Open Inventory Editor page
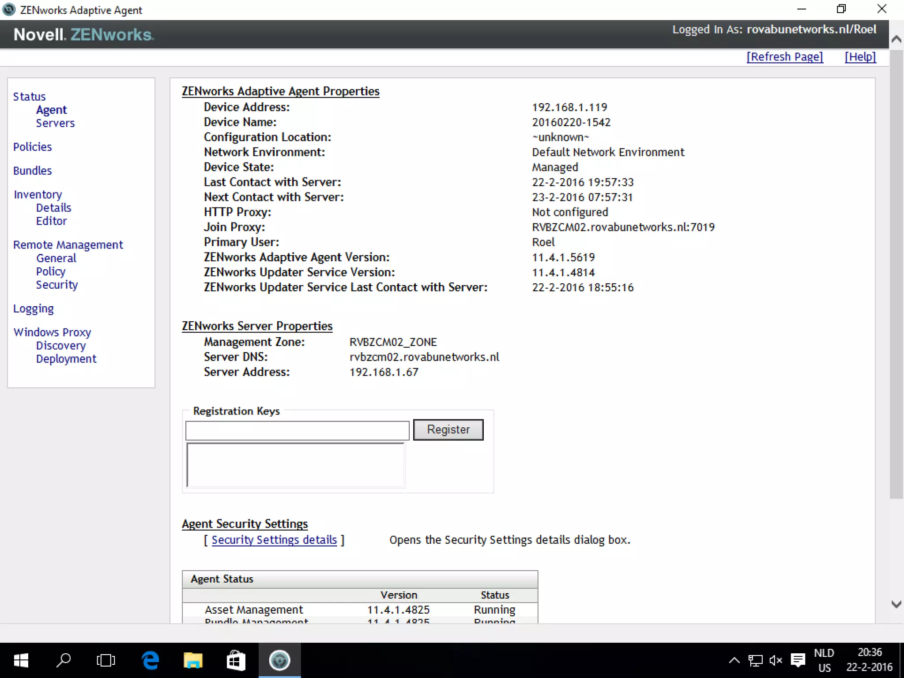Screen dimensions: 904x678 pos(51,221)
